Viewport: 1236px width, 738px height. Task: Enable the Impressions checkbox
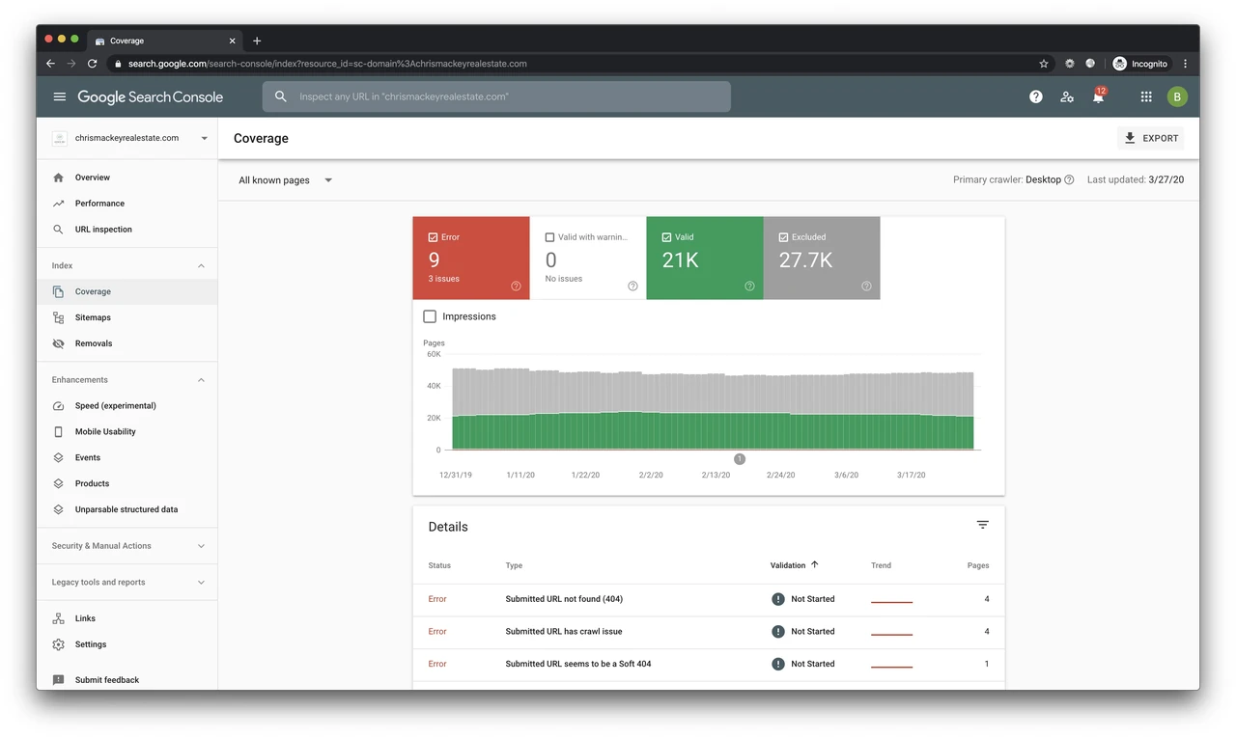click(430, 316)
